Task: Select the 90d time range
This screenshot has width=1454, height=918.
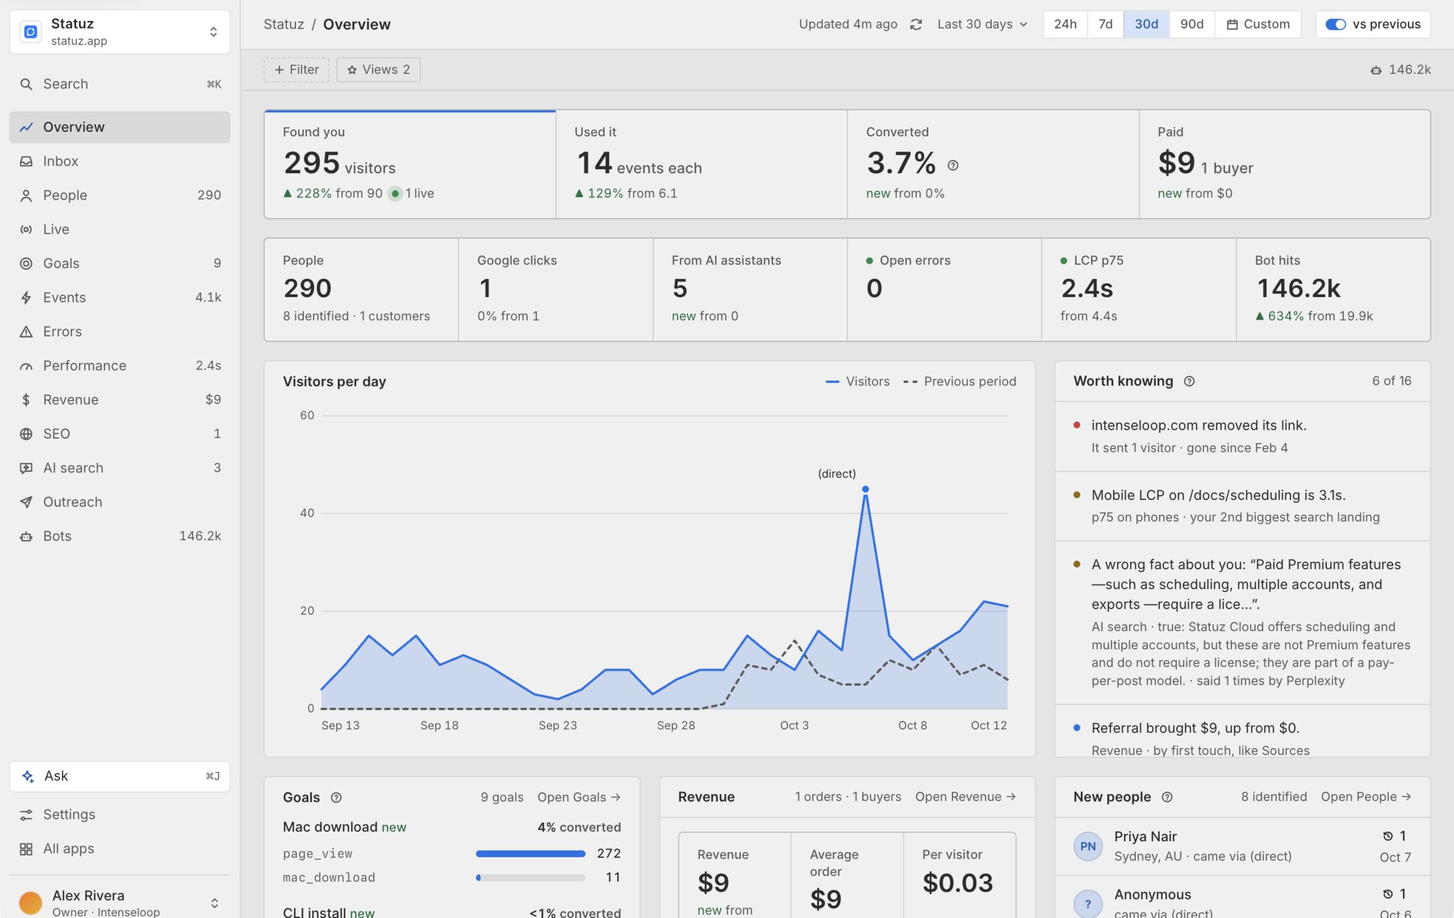Action: coord(1192,25)
